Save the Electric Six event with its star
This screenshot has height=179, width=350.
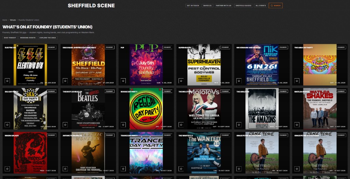click(7, 81)
